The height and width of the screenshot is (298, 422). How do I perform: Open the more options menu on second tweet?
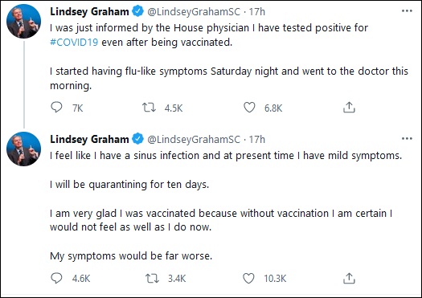[407, 139]
